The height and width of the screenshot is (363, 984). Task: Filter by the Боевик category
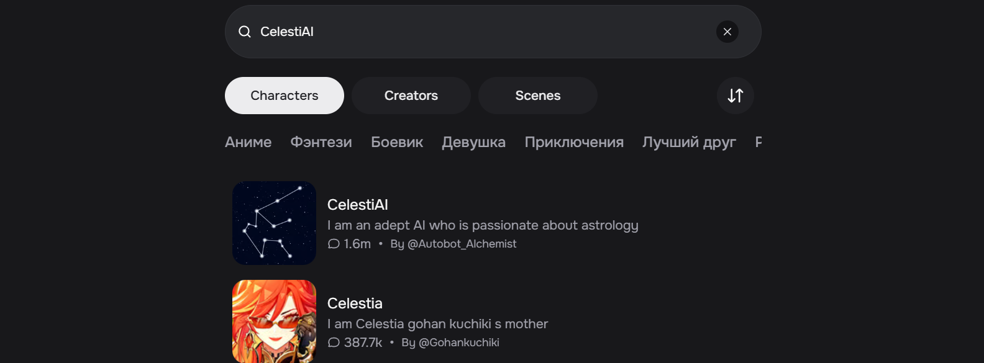tap(397, 142)
